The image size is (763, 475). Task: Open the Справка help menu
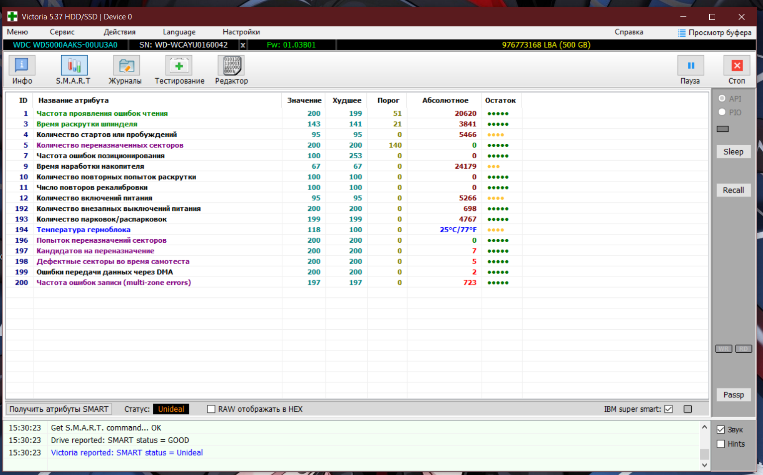coord(629,32)
